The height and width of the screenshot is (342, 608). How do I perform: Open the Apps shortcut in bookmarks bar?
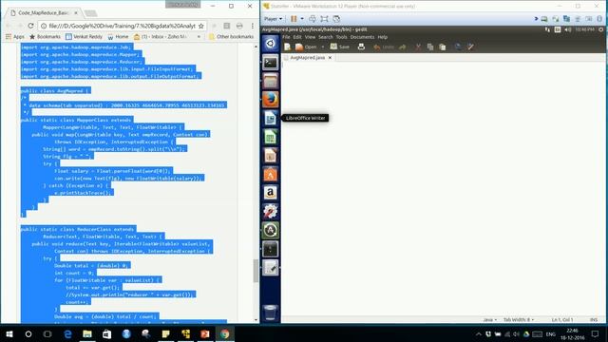point(15,36)
